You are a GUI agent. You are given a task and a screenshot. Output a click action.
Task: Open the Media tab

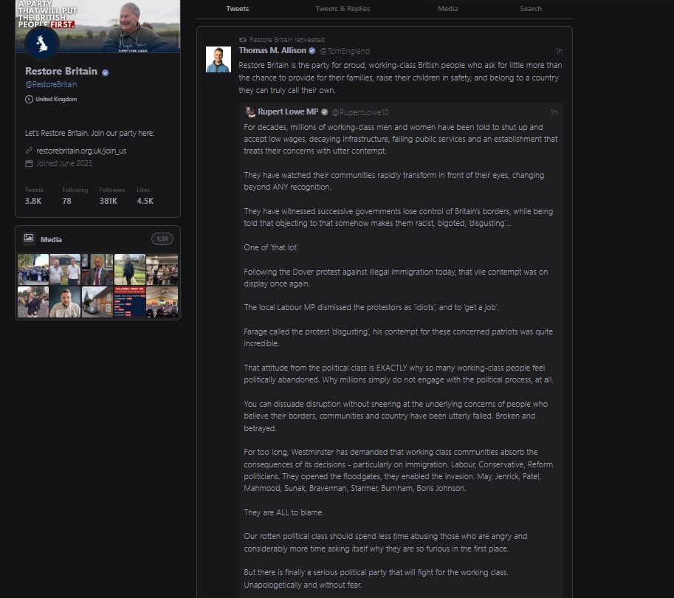click(448, 9)
